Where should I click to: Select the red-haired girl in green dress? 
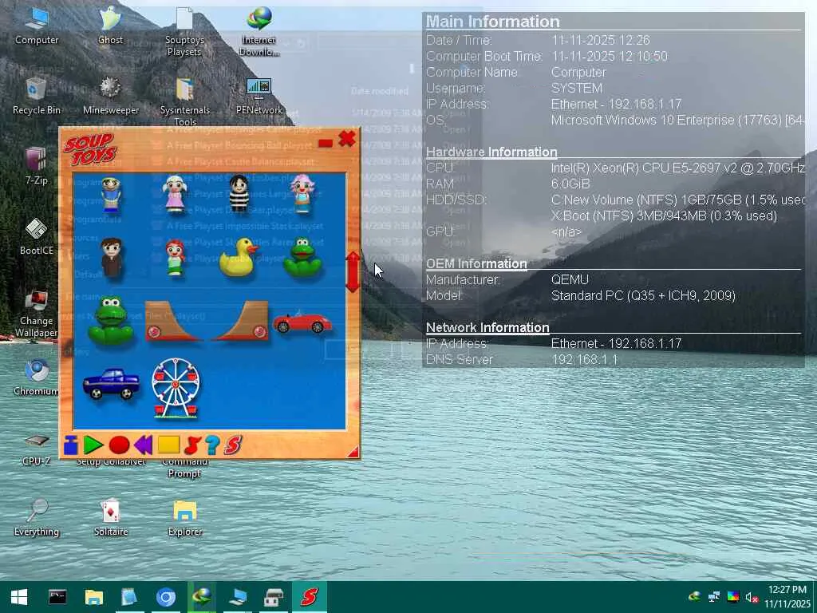click(x=176, y=258)
